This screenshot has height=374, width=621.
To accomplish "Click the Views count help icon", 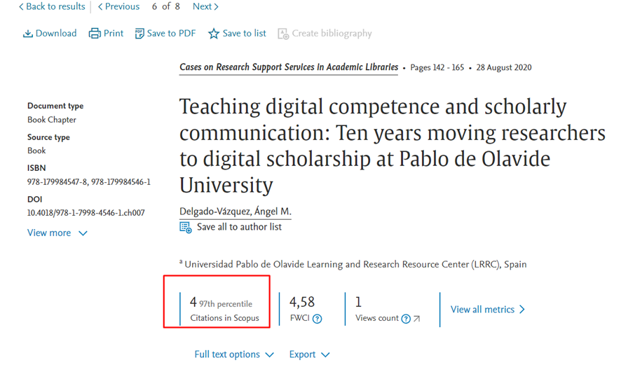I will 405,319.
